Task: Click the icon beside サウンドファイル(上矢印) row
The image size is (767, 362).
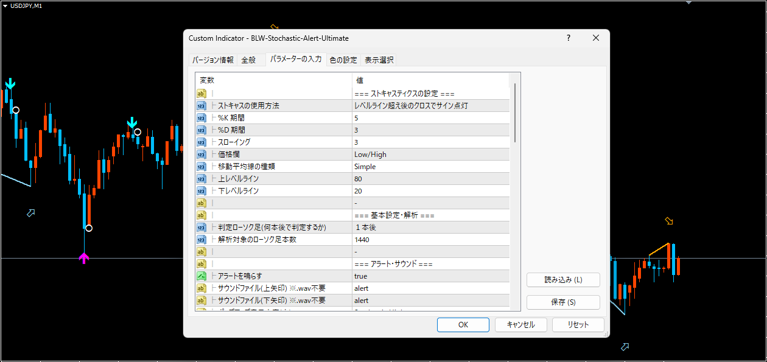Action: point(201,288)
